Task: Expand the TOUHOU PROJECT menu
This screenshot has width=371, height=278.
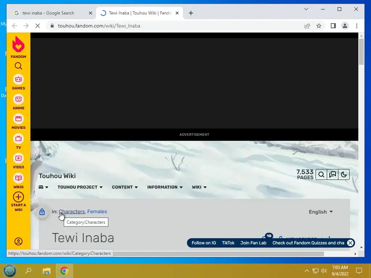Action: click(x=80, y=187)
